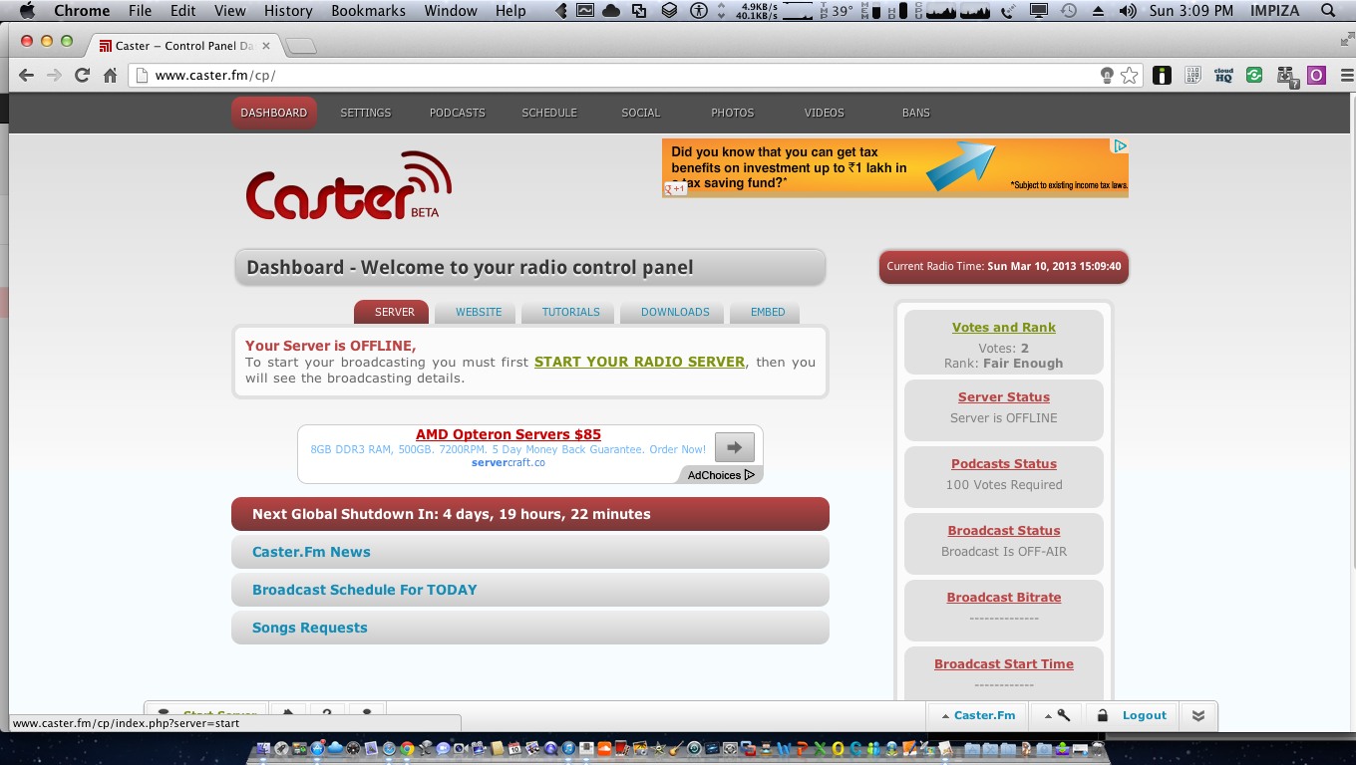The width and height of the screenshot is (1356, 765).
Task: Click START YOUR RADIO SERVER link
Action: tap(639, 362)
